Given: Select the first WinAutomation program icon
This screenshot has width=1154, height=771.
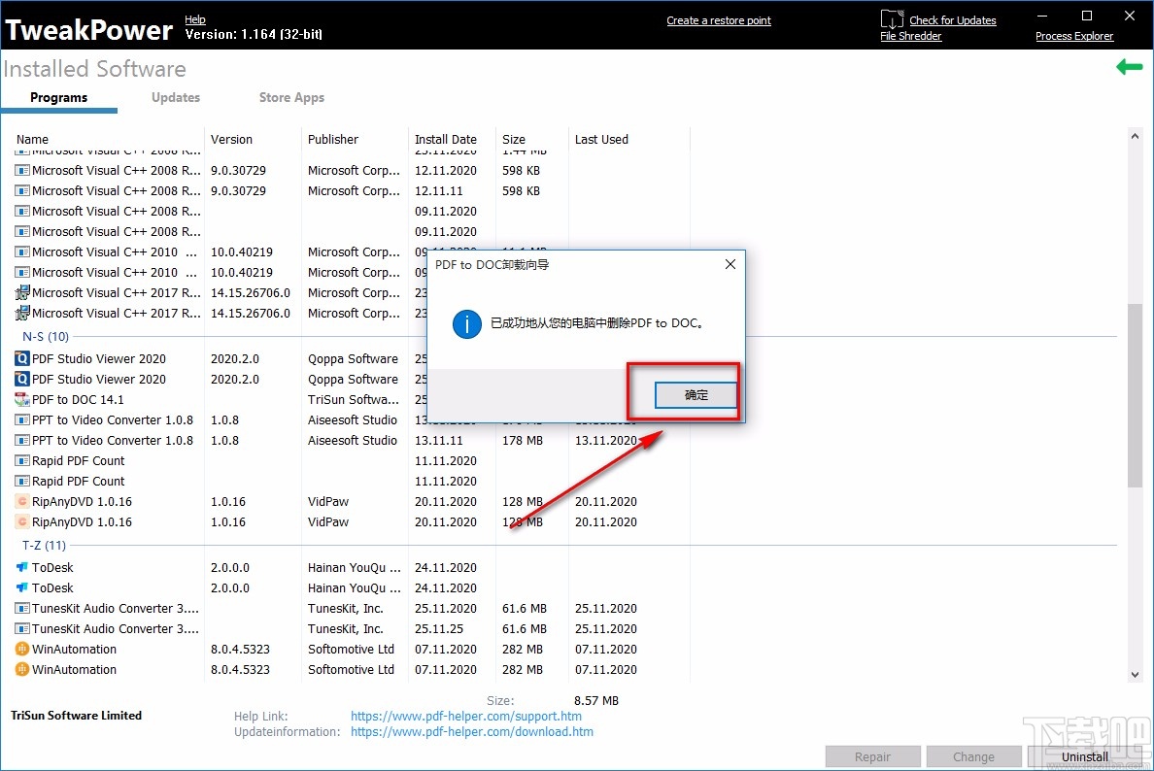Looking at the screenshot, I should [x=22, y=649].
